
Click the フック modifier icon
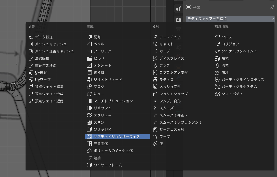click(x=155, y=65)
